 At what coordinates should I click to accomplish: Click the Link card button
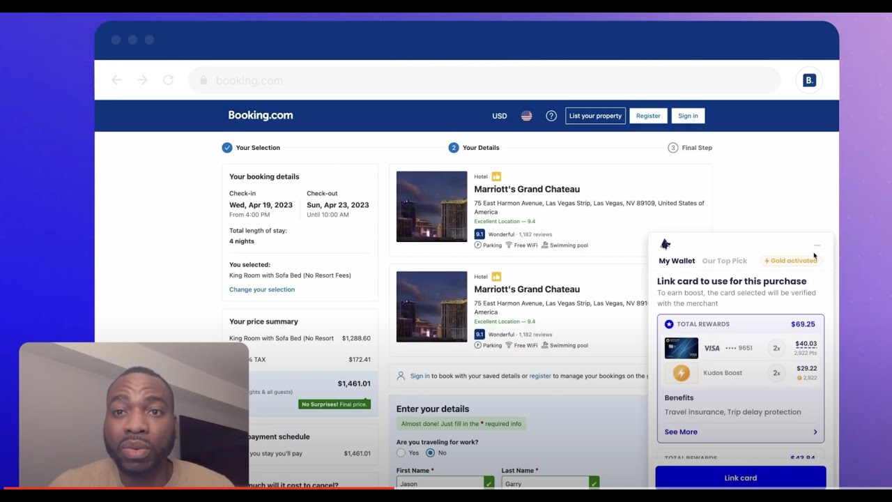coord(740,478)
